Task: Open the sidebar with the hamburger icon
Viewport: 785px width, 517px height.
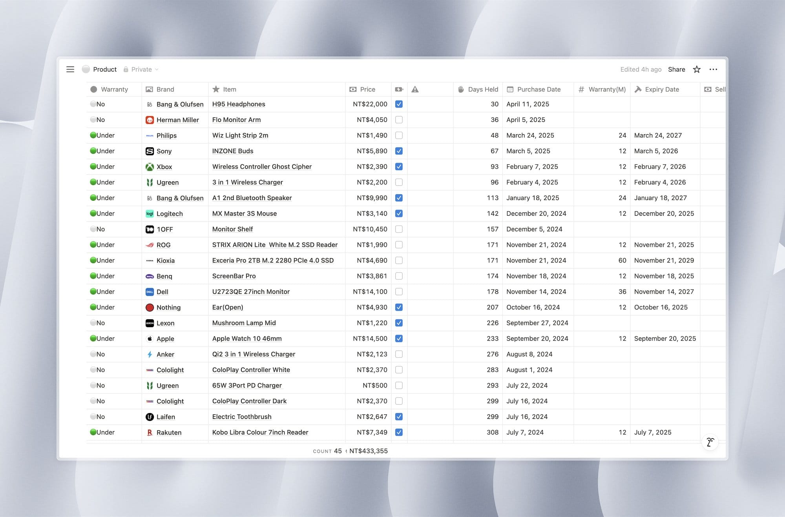Action: pos(70,69)
